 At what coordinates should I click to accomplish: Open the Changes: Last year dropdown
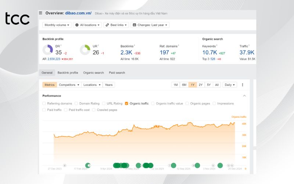pos(150,25)
